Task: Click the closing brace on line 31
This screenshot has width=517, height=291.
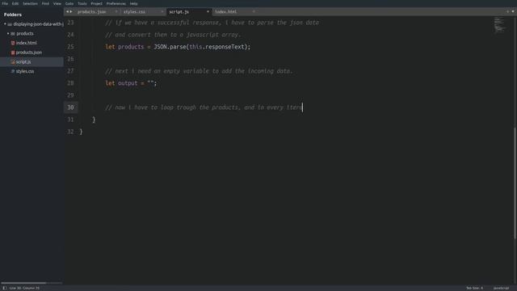Action: pyautogui.click(x=94, y=120)
